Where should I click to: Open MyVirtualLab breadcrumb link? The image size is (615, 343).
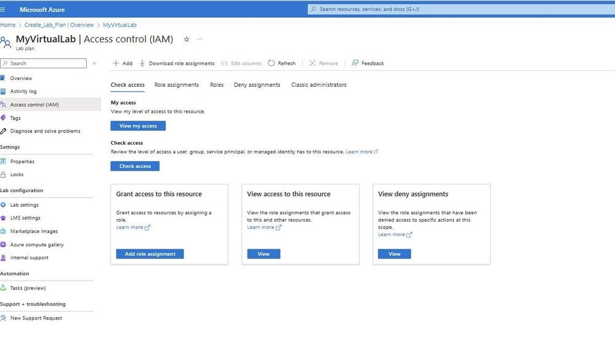click(119, 25)
